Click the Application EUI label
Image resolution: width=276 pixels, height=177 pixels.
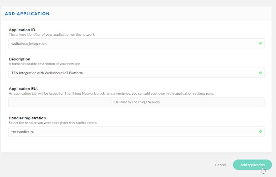tap(23, 89)
